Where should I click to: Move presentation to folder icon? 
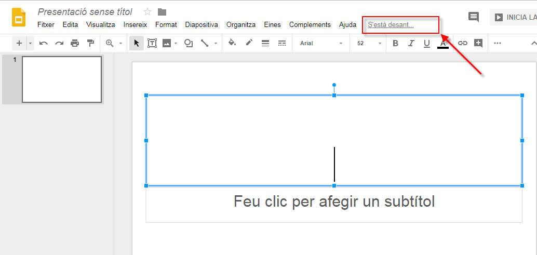[x=162, y=12]
